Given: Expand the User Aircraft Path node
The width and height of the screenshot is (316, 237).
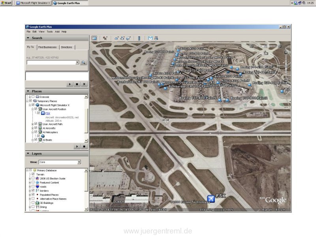Looking at the screenshot, I should pyautogui.click(x=33, y=124).
